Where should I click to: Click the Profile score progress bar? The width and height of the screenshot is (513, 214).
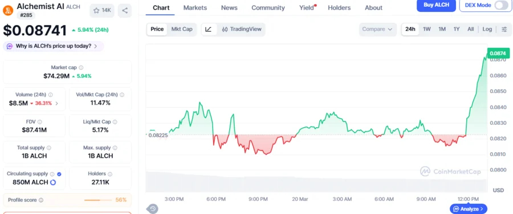(x=97, y=200)
